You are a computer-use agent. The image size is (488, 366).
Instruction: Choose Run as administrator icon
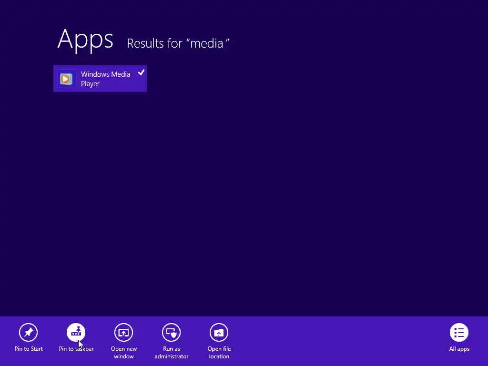click(x=171, y=332)
